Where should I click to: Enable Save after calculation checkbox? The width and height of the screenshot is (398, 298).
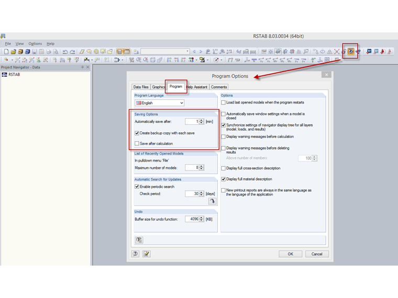[x=137, y=143]
